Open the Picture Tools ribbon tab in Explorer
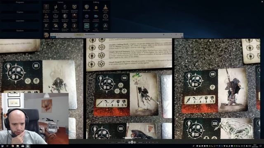Viewport: 264px width, 148px height. point(78,37)
